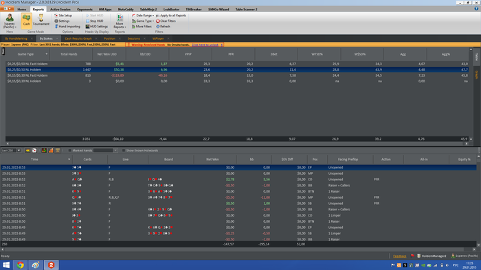
Task: Sort hands by Pos column
Action: pyautogui.click(x=315, y=159)
